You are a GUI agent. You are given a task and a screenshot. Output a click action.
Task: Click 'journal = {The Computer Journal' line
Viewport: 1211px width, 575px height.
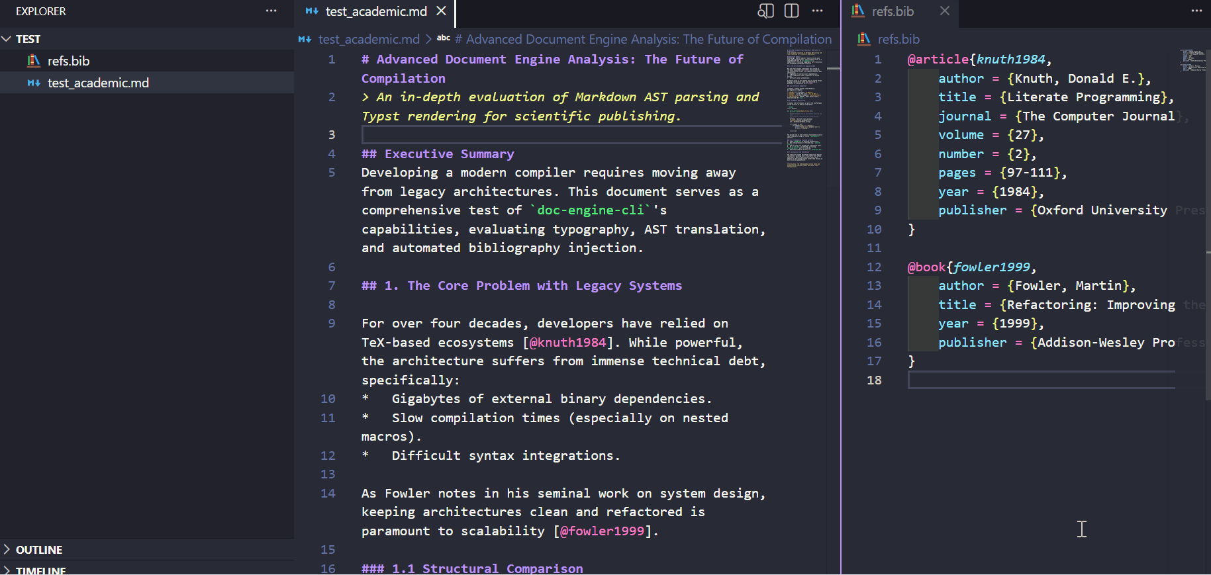(x=1057, y=116)
